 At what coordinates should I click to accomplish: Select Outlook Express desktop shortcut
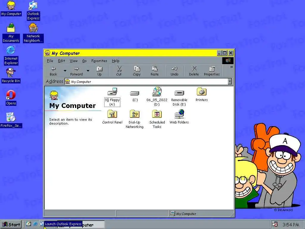(x=33, y=10)
